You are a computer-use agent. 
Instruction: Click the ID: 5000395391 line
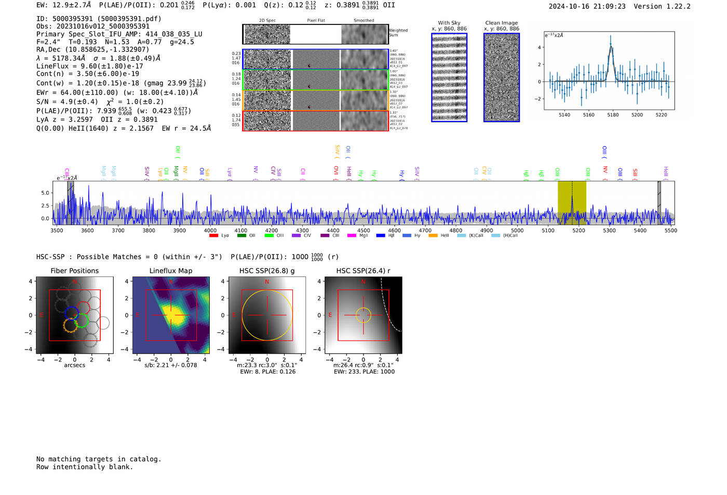99,19
